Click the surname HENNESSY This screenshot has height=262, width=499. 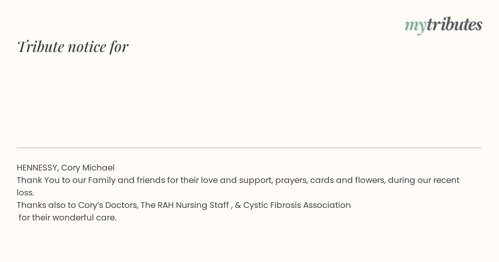tap(37, 168)
